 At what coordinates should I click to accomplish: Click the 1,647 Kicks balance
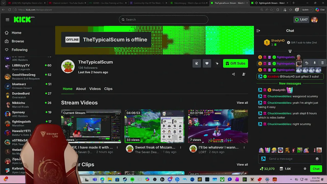point(301,20)
